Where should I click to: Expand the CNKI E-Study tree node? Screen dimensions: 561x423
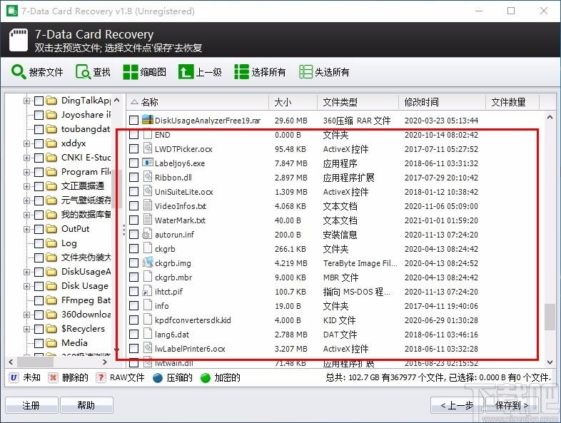point(26,158)
